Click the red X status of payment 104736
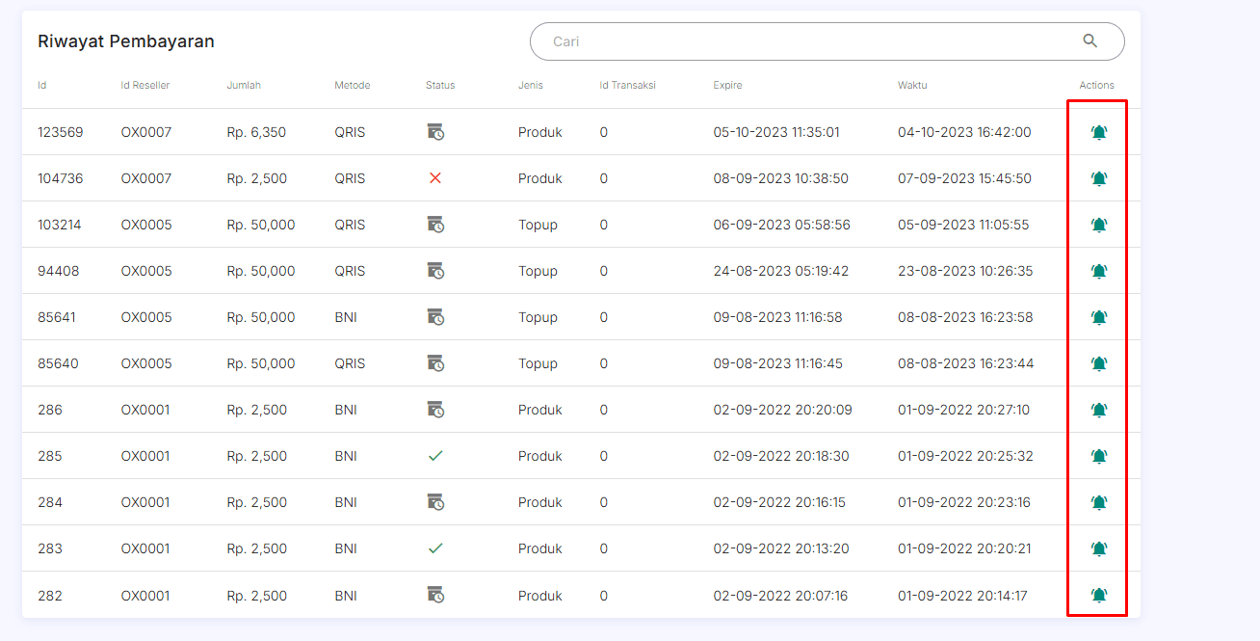 (435, 178)
